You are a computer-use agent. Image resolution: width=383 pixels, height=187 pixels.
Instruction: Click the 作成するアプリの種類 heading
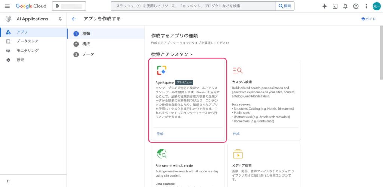(175, 35)
